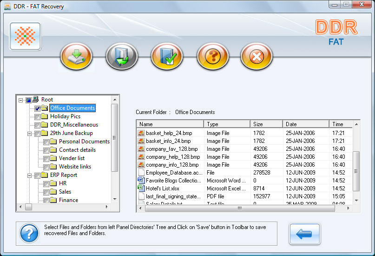Click the DDR_Miscellaneous folder icon
Image resolution: width=375 pixels, height=256 pixels.
click(45, 125)
